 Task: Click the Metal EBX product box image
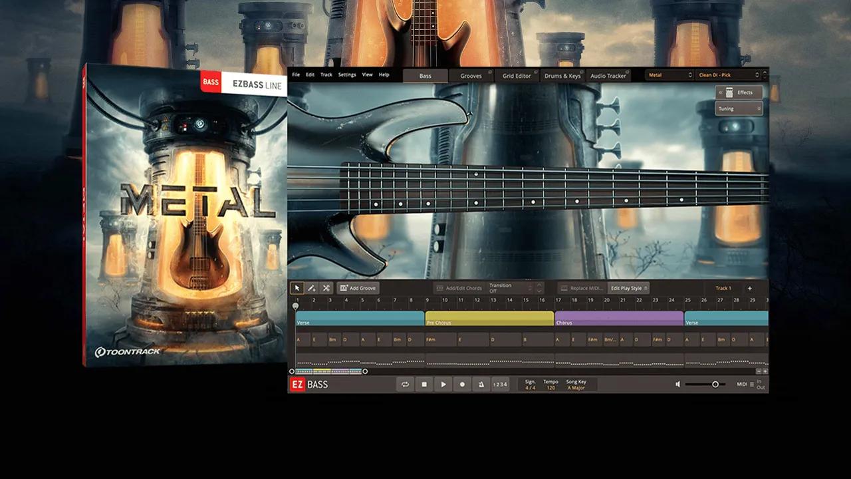click(185, 214)
